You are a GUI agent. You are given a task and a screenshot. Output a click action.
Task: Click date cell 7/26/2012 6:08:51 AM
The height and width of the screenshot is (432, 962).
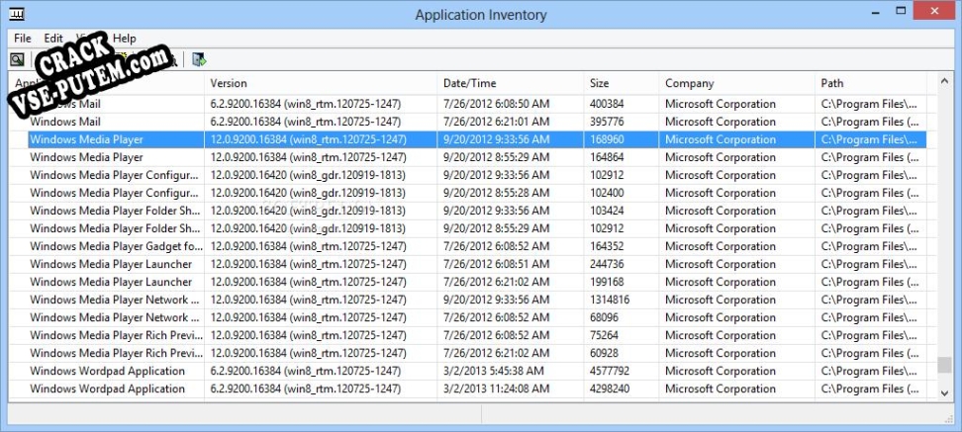[x=496, y=264]
